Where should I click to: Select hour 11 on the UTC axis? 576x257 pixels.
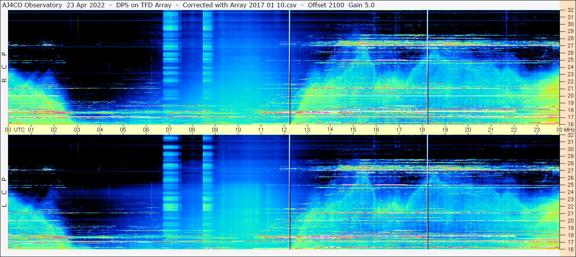[261, 130]
